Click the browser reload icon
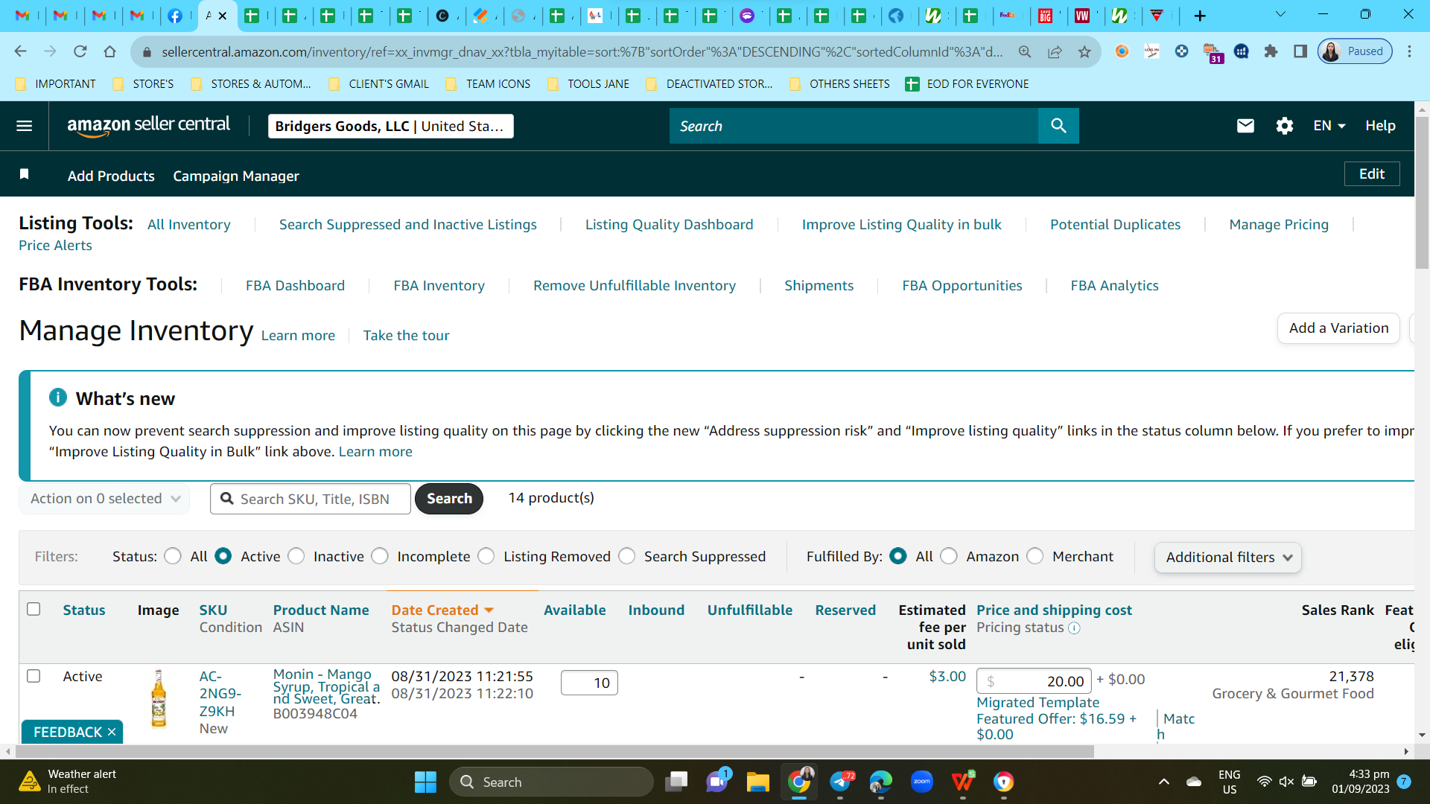Viewport: 1430px width, 804px height. (80, 51)
